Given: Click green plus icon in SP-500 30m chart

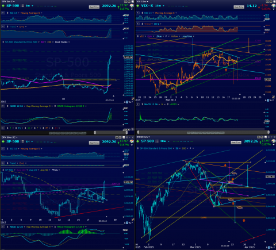Looking at the screenshot, I should [137, 141].
